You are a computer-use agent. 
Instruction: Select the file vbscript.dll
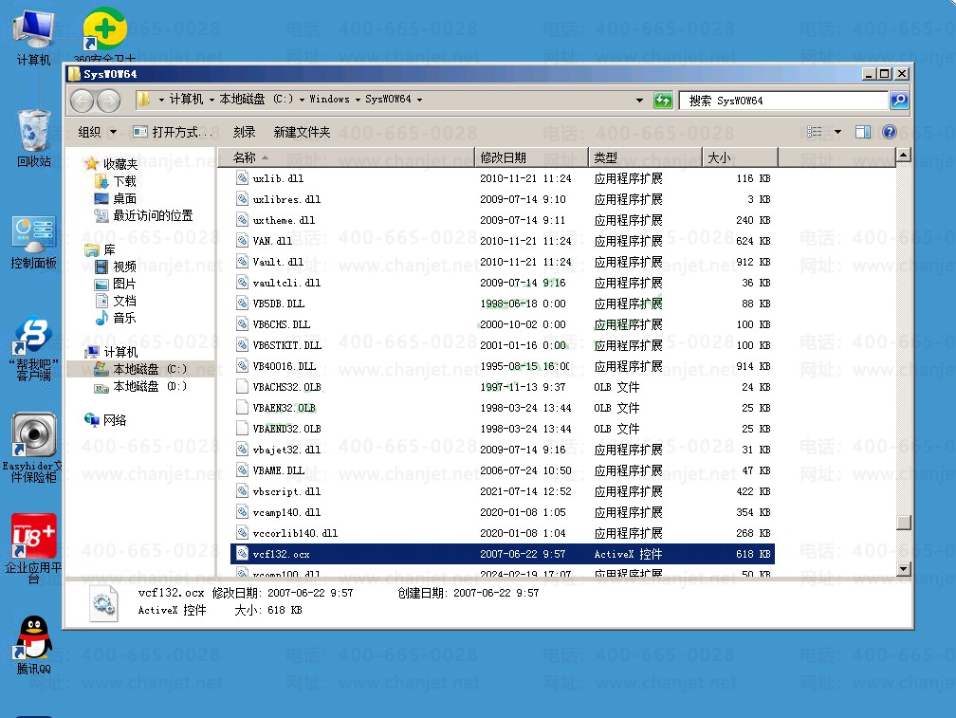click(x=503, y=490)
